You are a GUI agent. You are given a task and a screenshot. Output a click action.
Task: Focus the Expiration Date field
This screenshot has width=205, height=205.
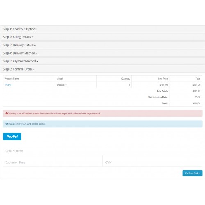tap(53, 162)
